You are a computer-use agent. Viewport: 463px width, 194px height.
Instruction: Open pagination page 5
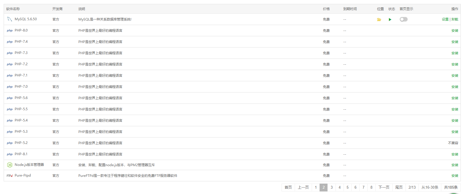(347, 187)
